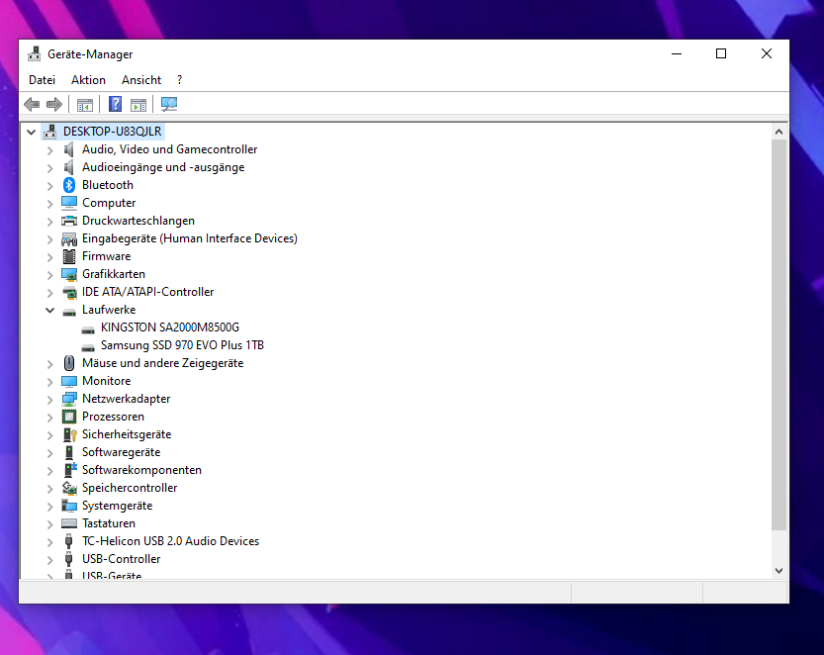This screenshot has height=655, width=824.
Task: Select Samsung SSD 970 EVO Plus 1TB
Action: (182, 345)
